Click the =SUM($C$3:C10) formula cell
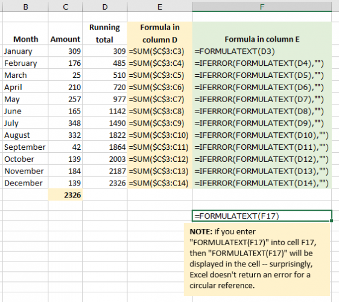339x302 pixels. tap(160, 135)
